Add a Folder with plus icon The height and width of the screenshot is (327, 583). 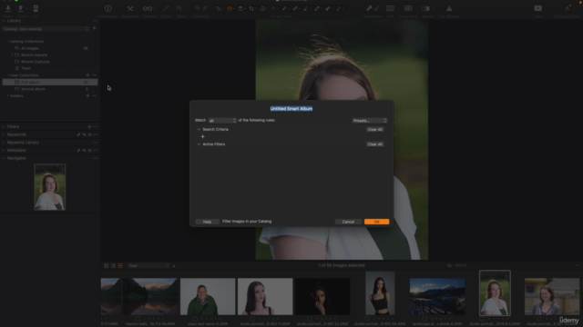tap(87, 96)
